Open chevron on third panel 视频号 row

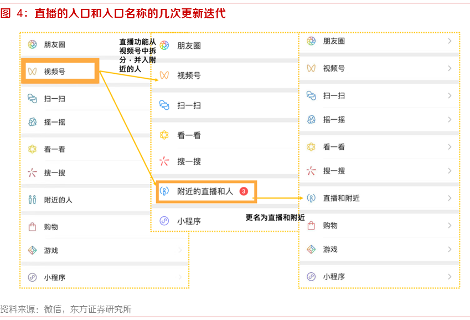click(450, 68)
